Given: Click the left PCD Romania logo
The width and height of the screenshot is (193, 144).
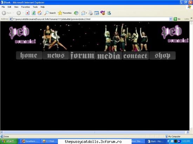Looking at the screenshot, I should [22, 35].
